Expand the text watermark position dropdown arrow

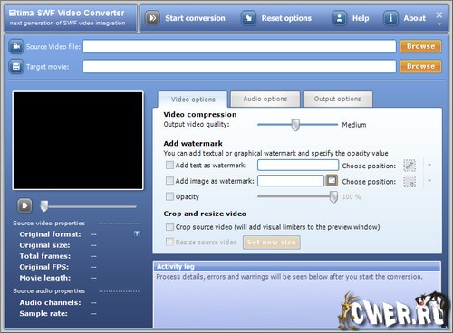(429, 165)
